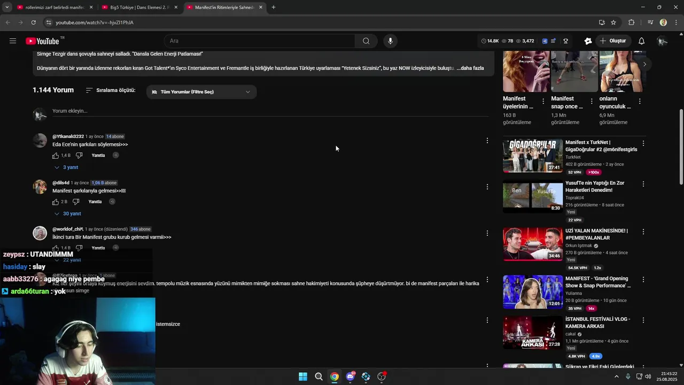Click the vidIQ trophy icon

565,41
